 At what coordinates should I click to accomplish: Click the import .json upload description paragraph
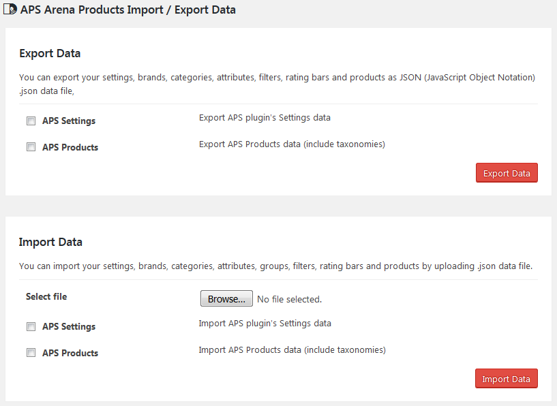coord(275,266)
